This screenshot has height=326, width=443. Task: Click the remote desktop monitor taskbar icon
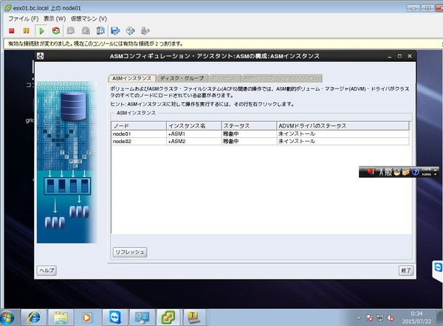[142, 318]
